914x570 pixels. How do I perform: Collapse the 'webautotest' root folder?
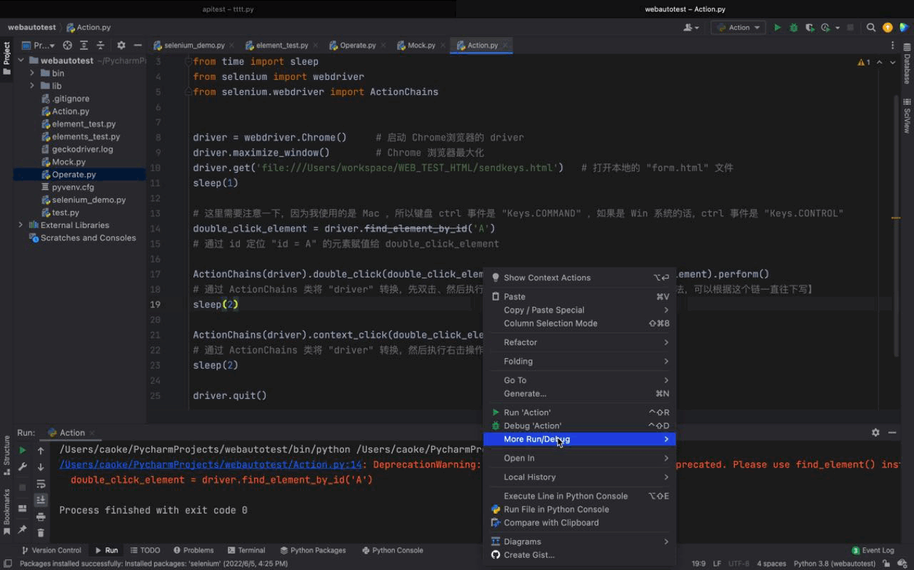(x=21, y=61)
